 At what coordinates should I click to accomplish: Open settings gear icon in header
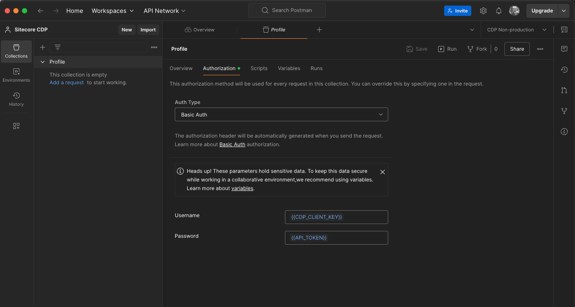tap(483, 11)
